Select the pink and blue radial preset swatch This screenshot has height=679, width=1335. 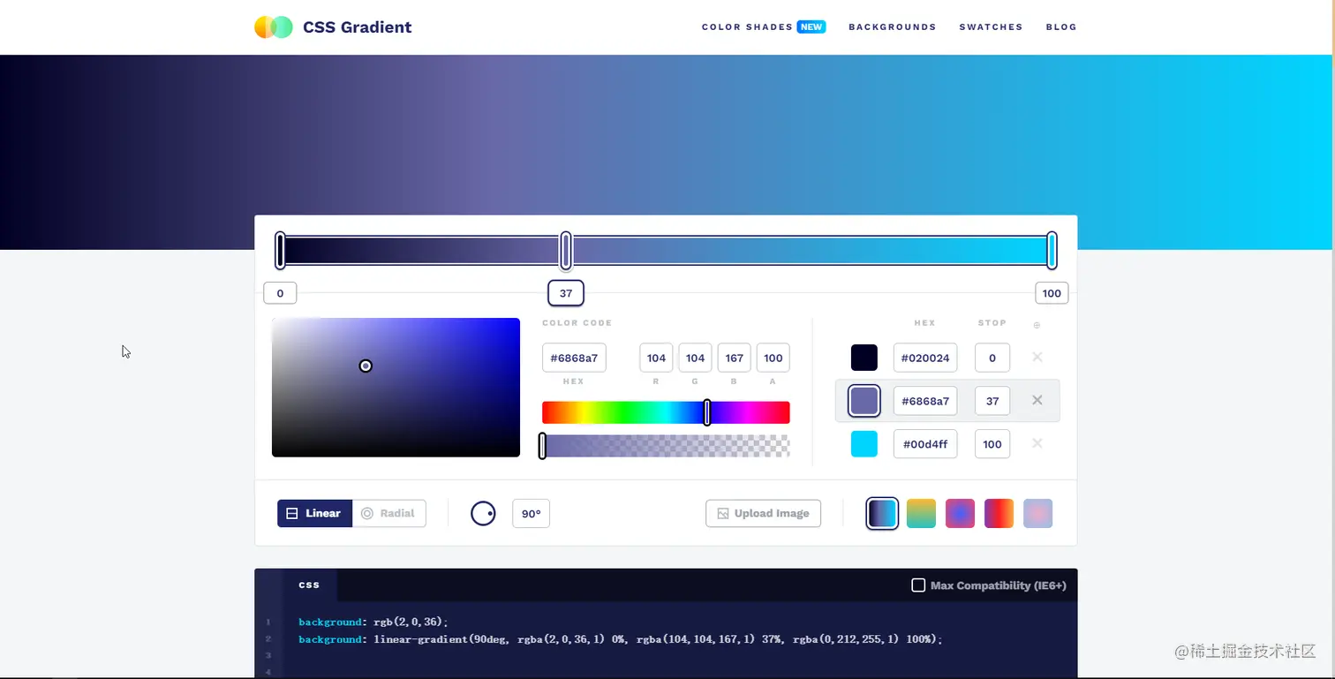(961, 514)
